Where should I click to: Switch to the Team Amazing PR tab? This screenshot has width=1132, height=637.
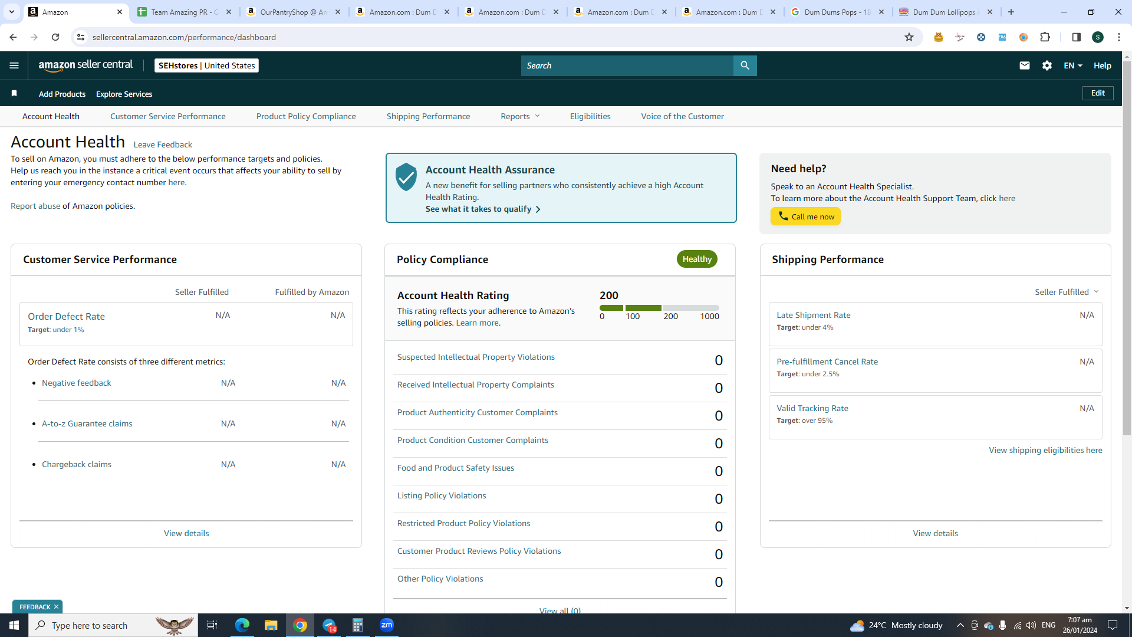[185, 12]
